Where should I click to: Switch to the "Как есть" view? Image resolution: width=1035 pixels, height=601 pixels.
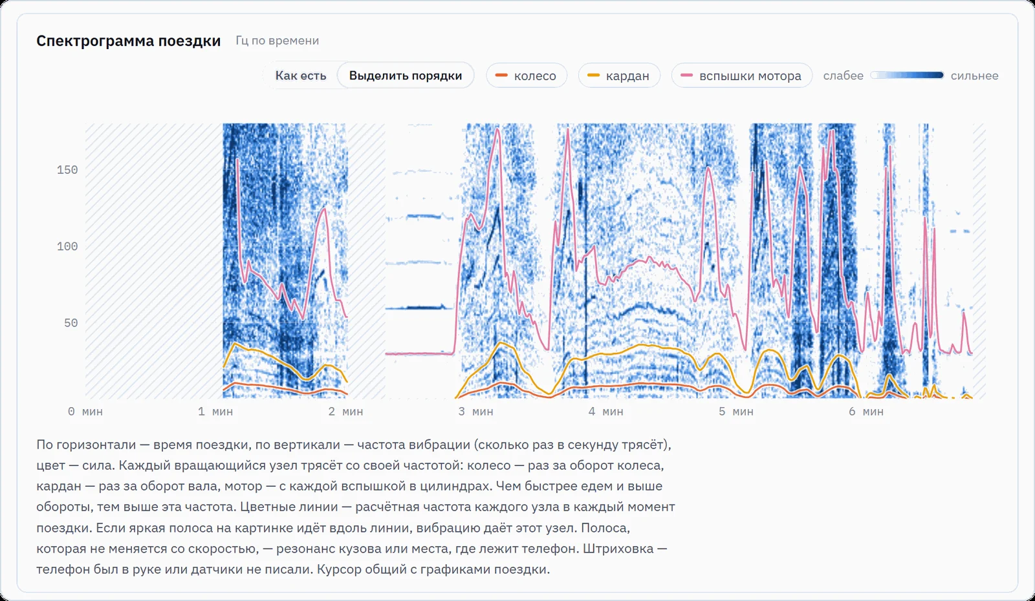(301, 76)
